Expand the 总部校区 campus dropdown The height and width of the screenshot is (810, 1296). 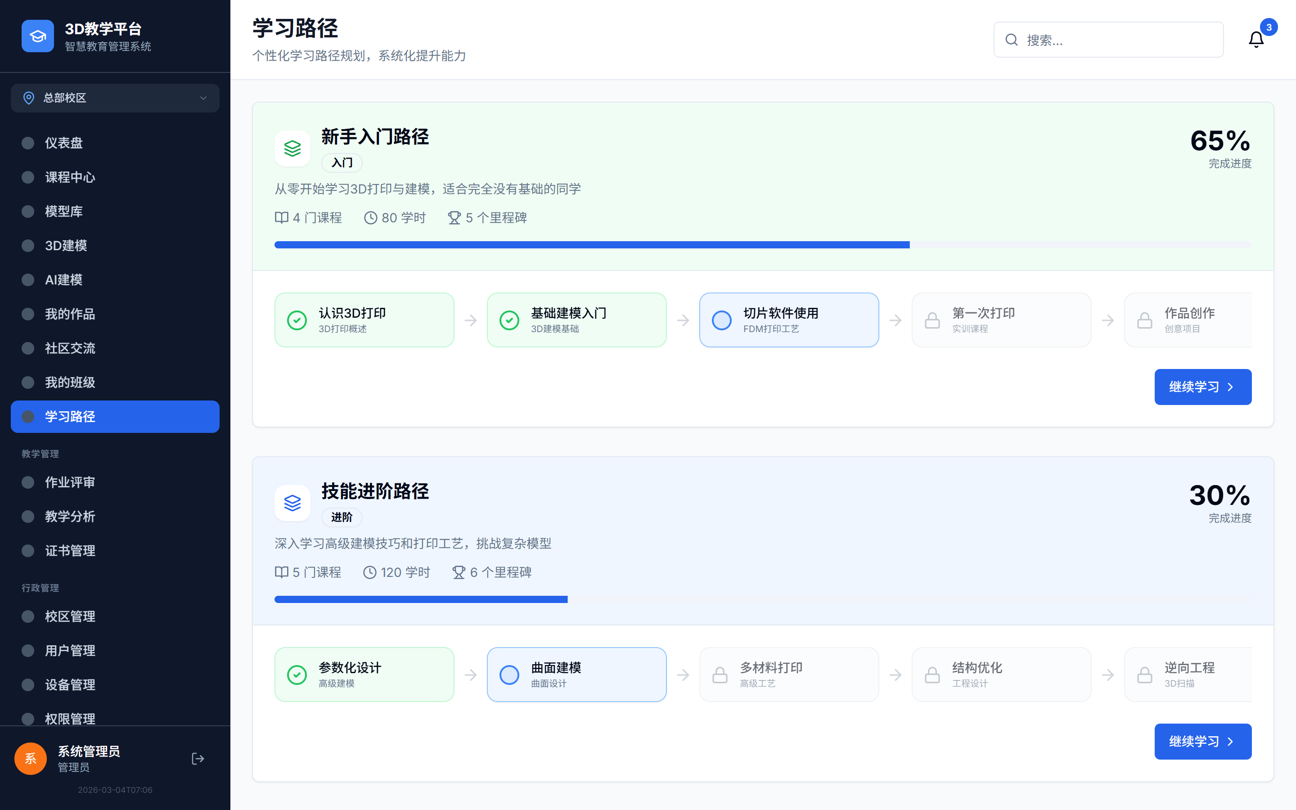coord(115,98)
